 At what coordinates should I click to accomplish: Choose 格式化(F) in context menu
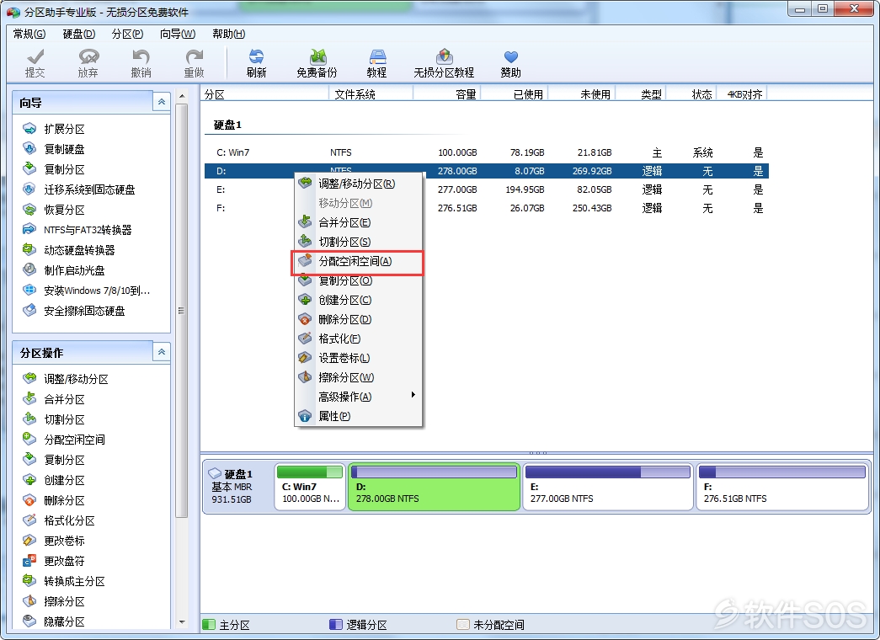coord(358,339)
